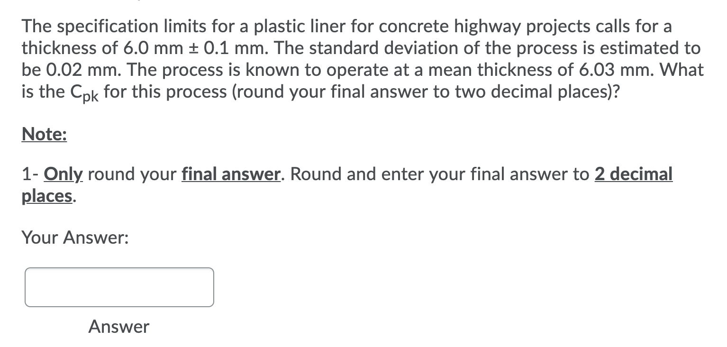This screenshot has width=727, height=347.
Task: Click the underlined Note heading
Action: [44, 135]
